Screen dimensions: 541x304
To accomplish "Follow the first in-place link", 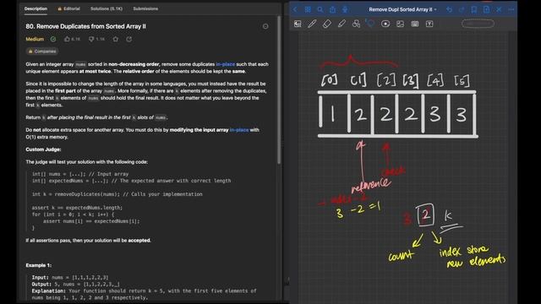I will [x=226, y=64].
